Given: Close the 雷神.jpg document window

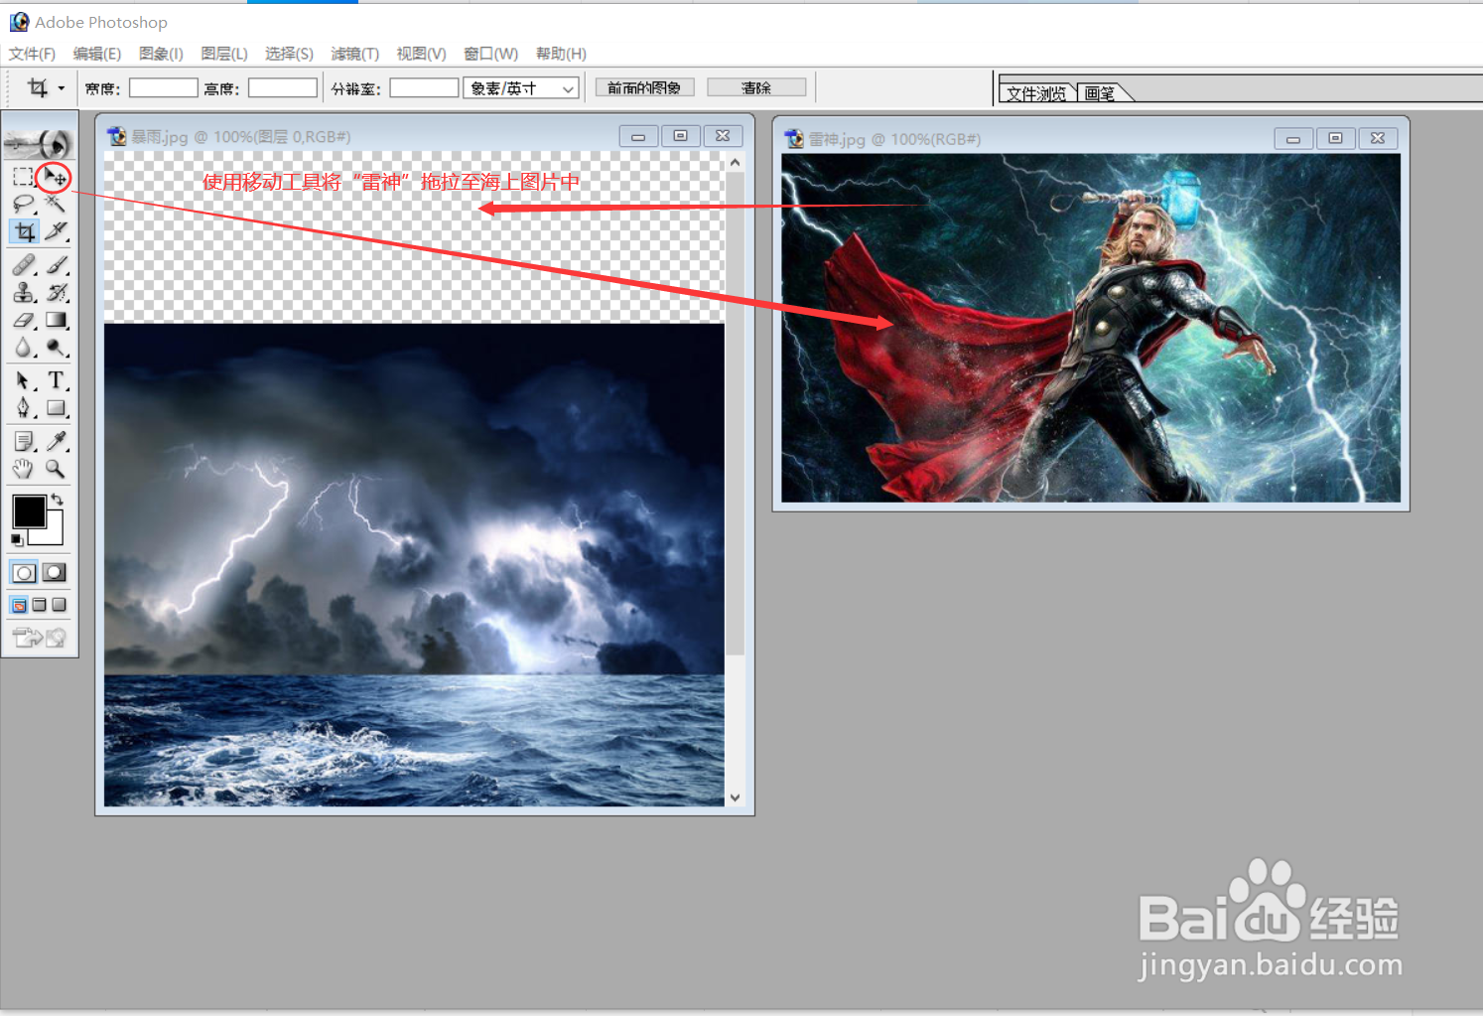Looking at the screenshot, I should [1378, 138].
